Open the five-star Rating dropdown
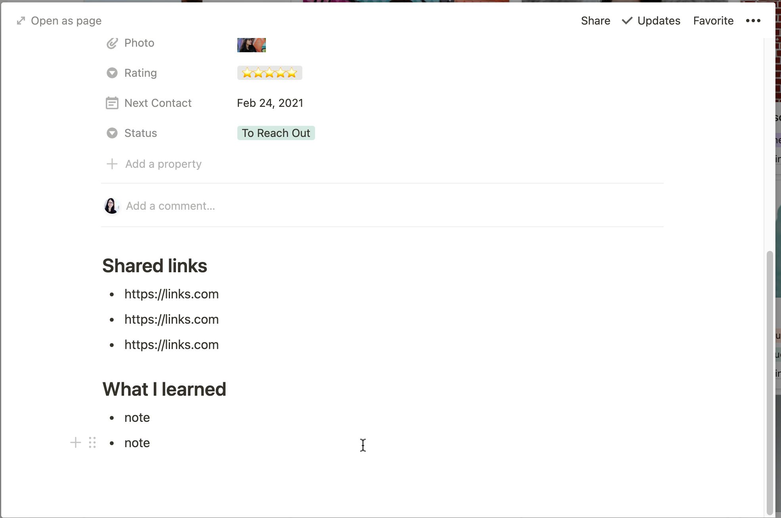781x518 pixels. (x=269, y=73)
